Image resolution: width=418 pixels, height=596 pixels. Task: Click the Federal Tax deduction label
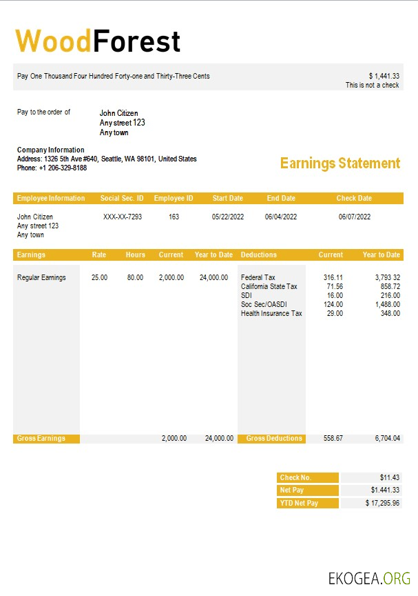click(258, 277)
